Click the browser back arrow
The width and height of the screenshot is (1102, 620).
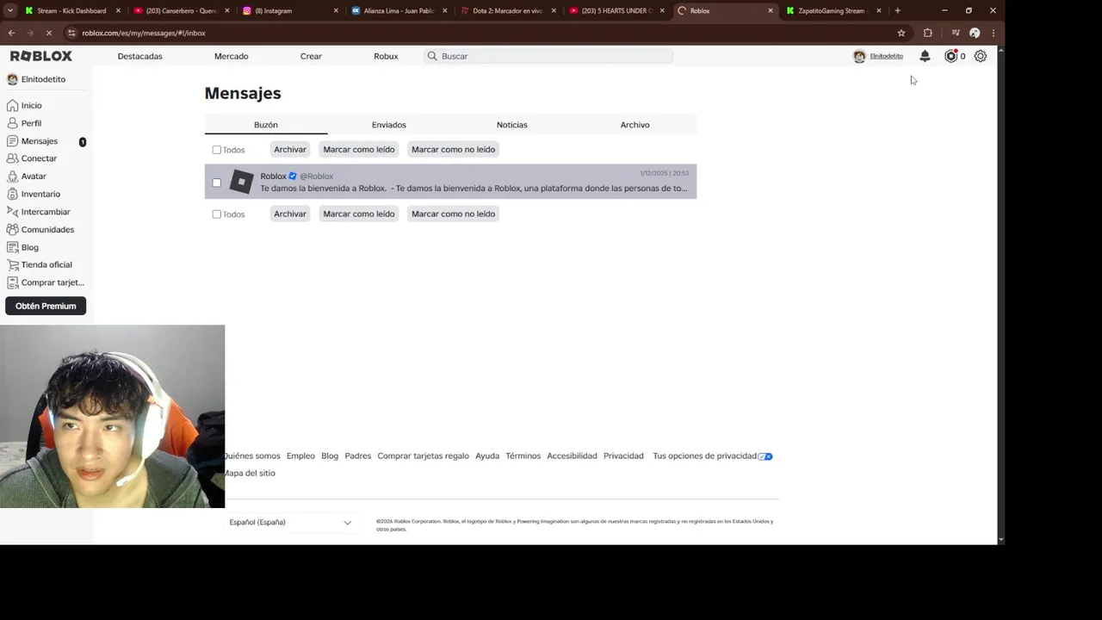11,33
